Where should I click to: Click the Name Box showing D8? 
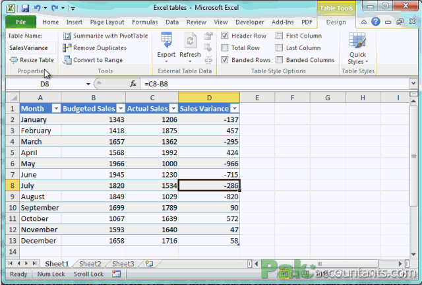point(45,84)
